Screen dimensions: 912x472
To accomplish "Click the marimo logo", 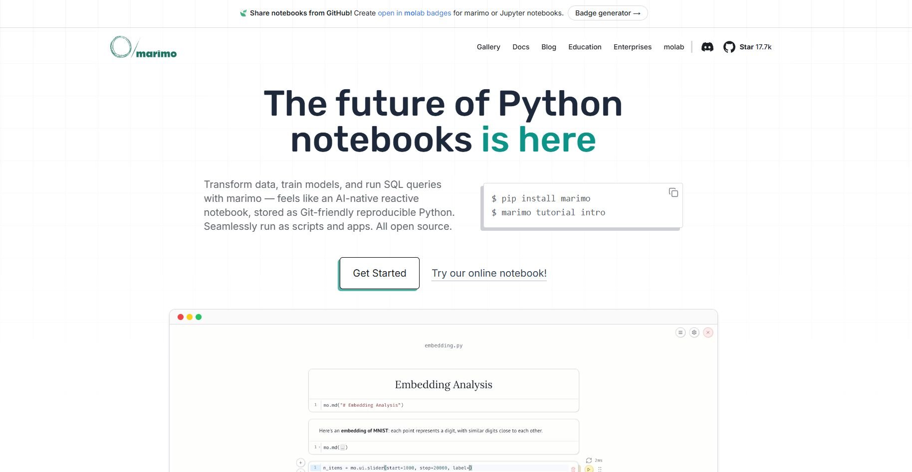I will point(143,47).
